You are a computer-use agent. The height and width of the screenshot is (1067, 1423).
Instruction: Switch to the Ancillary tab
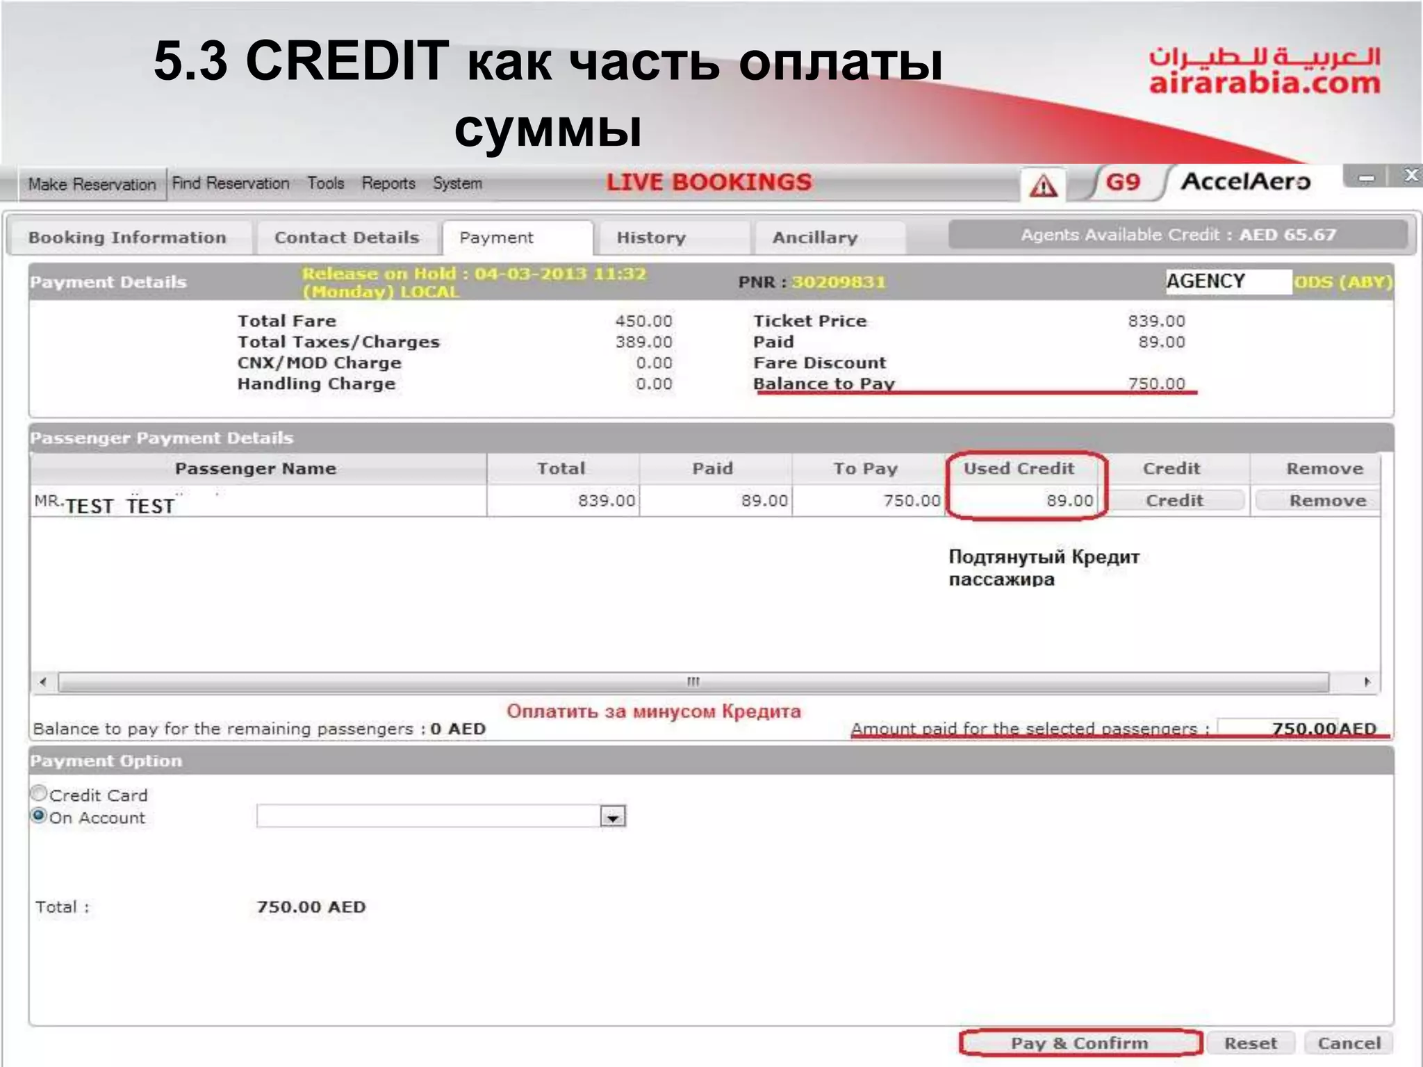[x=829, y=238]
